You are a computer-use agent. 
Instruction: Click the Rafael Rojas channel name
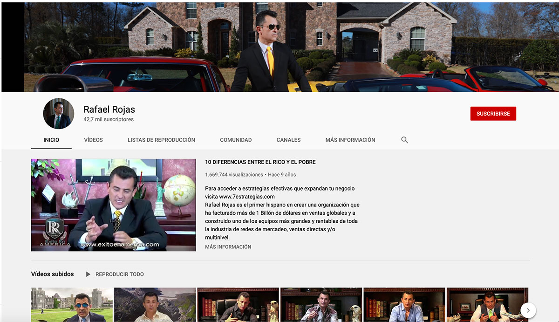pos(109,110)
